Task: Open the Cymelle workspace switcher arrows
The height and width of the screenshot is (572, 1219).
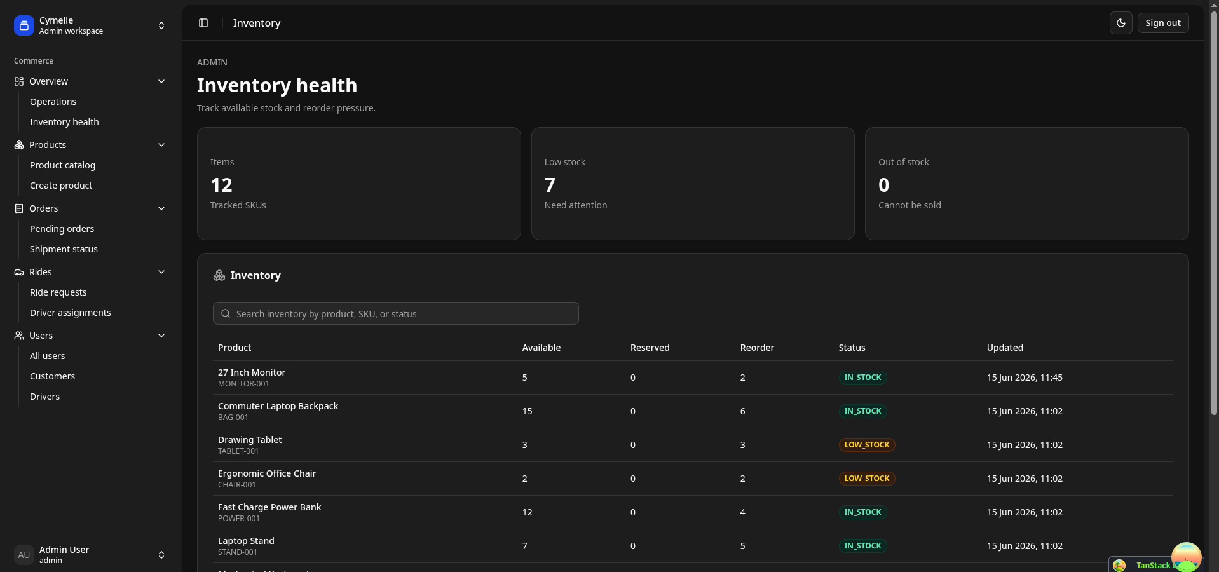Action: (x=161, y=25)
